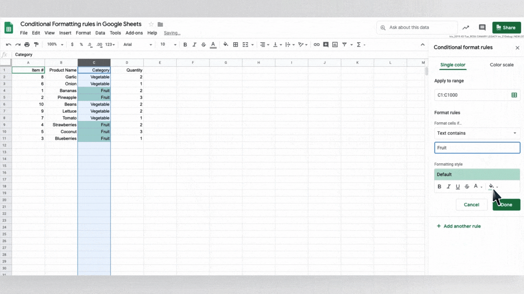Click the Increase decimal places icon
Viewport: 524px width, 294px height.
pos(99,45)
